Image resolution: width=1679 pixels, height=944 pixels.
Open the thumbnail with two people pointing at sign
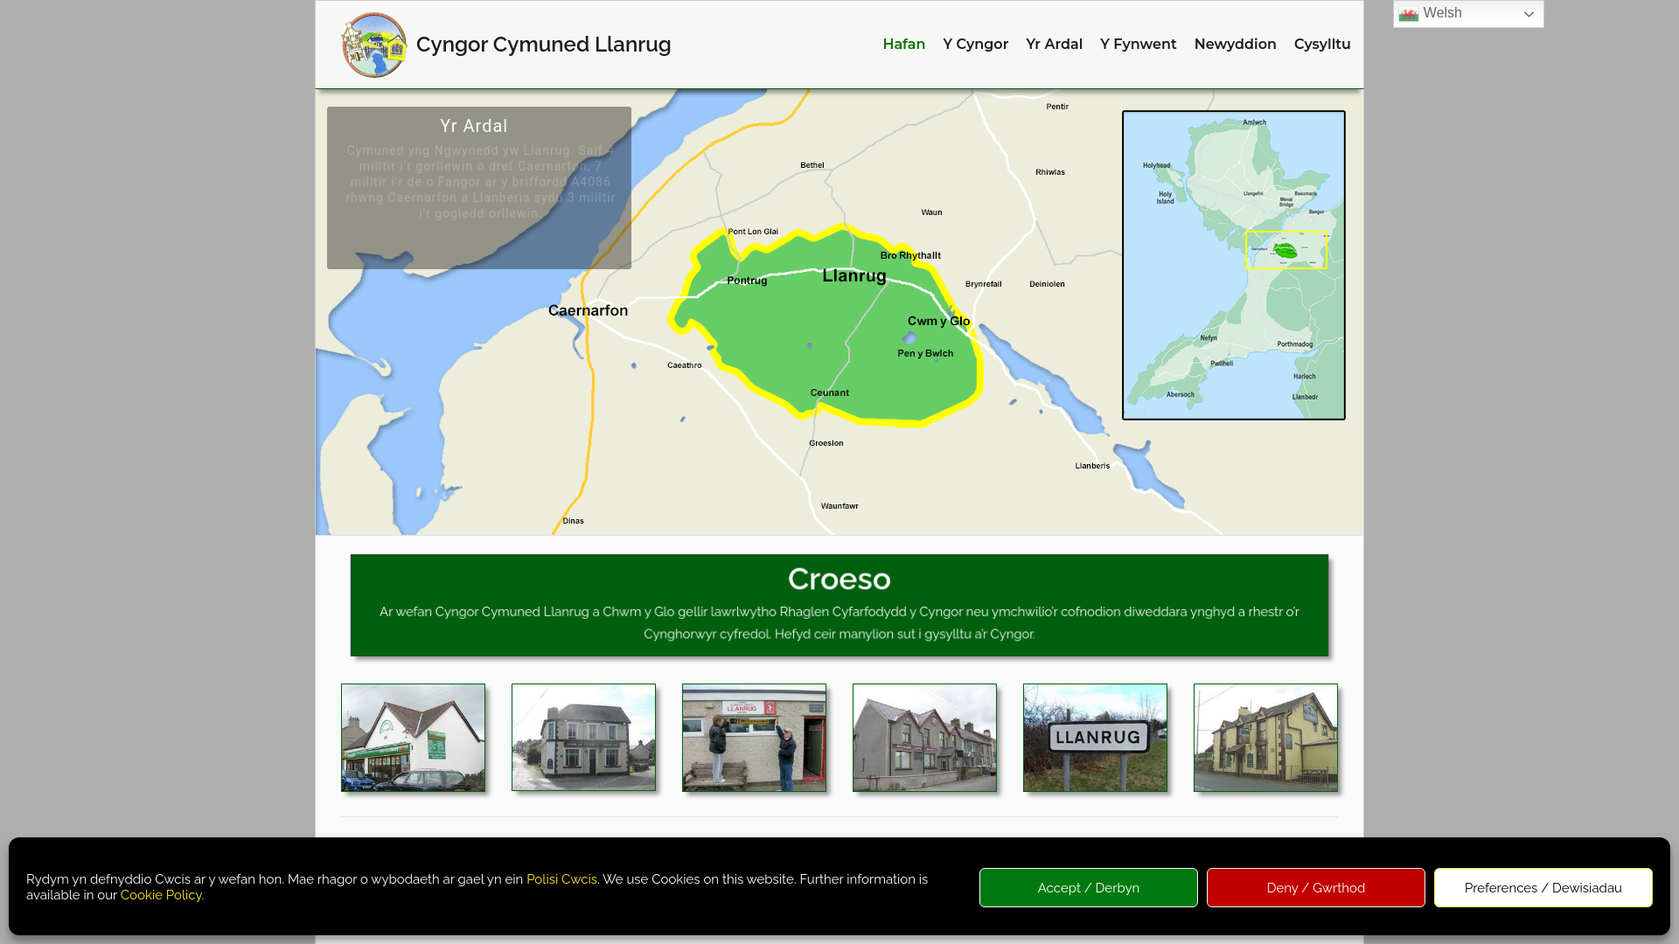754,738
